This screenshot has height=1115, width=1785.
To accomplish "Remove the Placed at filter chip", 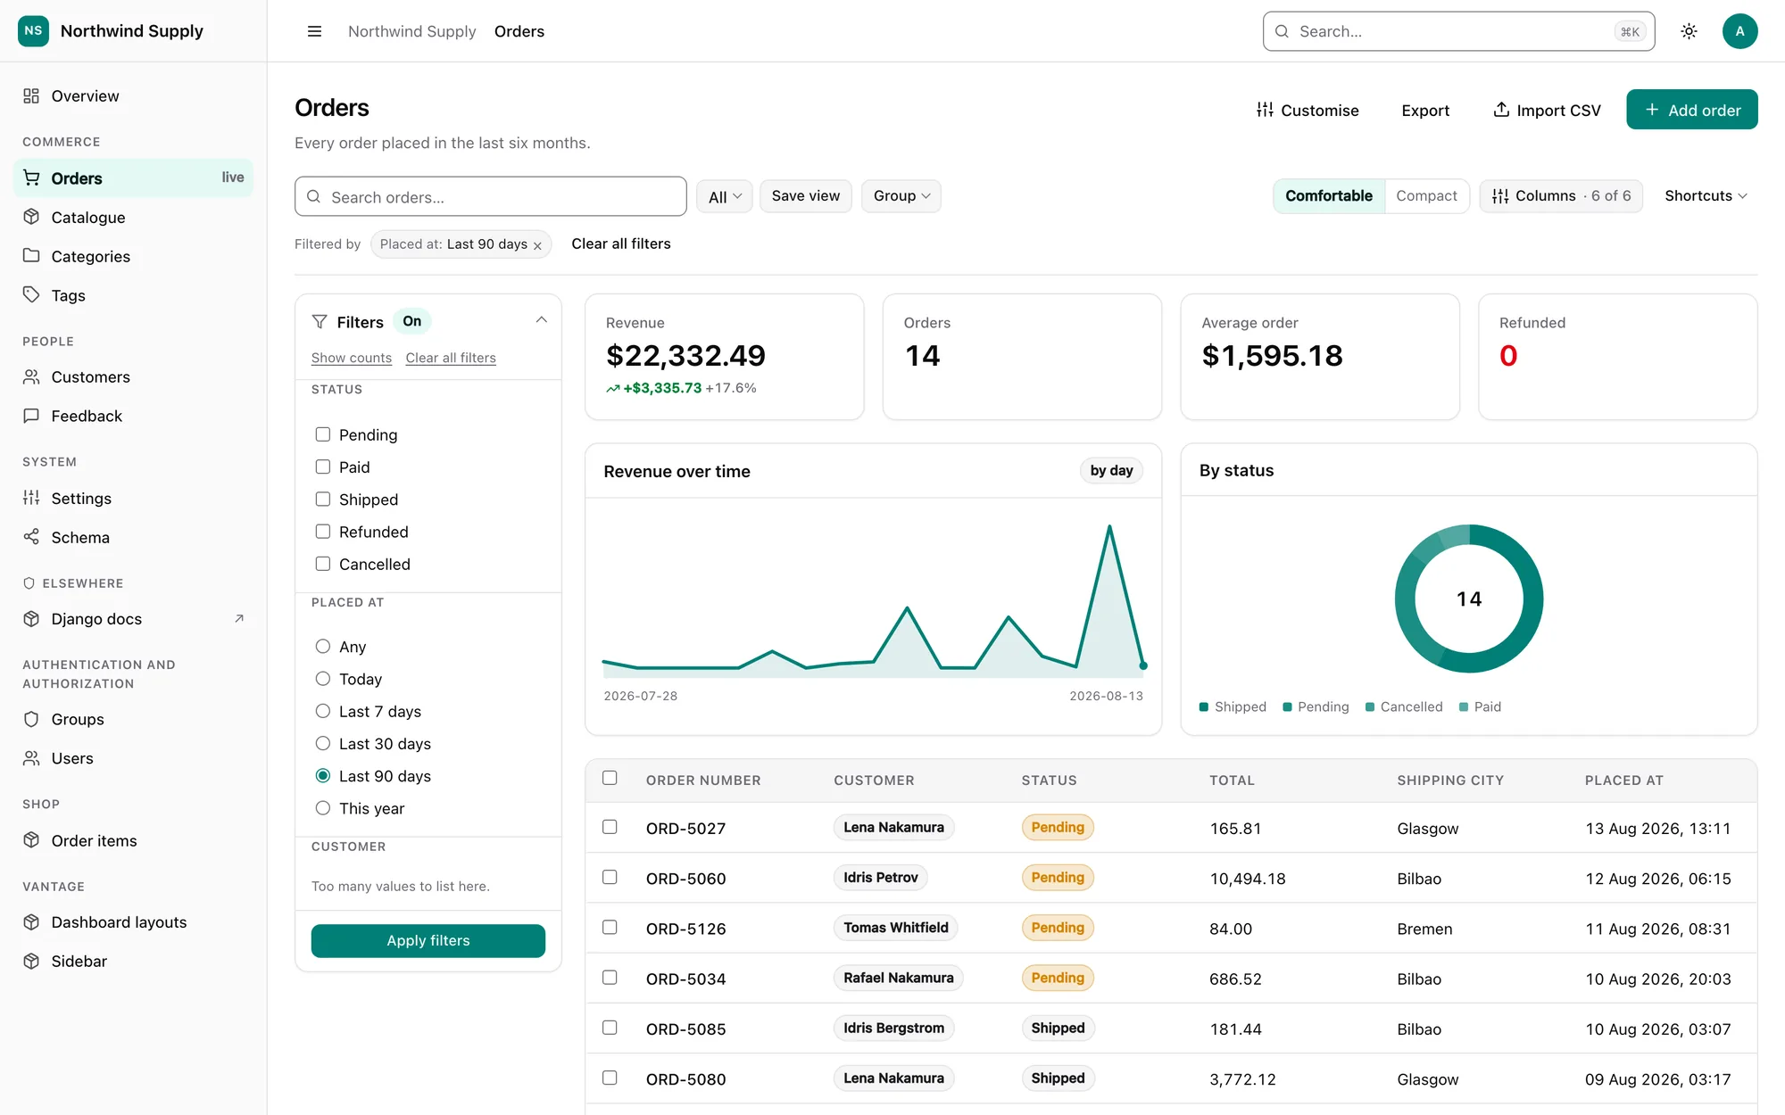I will [537, 245].
